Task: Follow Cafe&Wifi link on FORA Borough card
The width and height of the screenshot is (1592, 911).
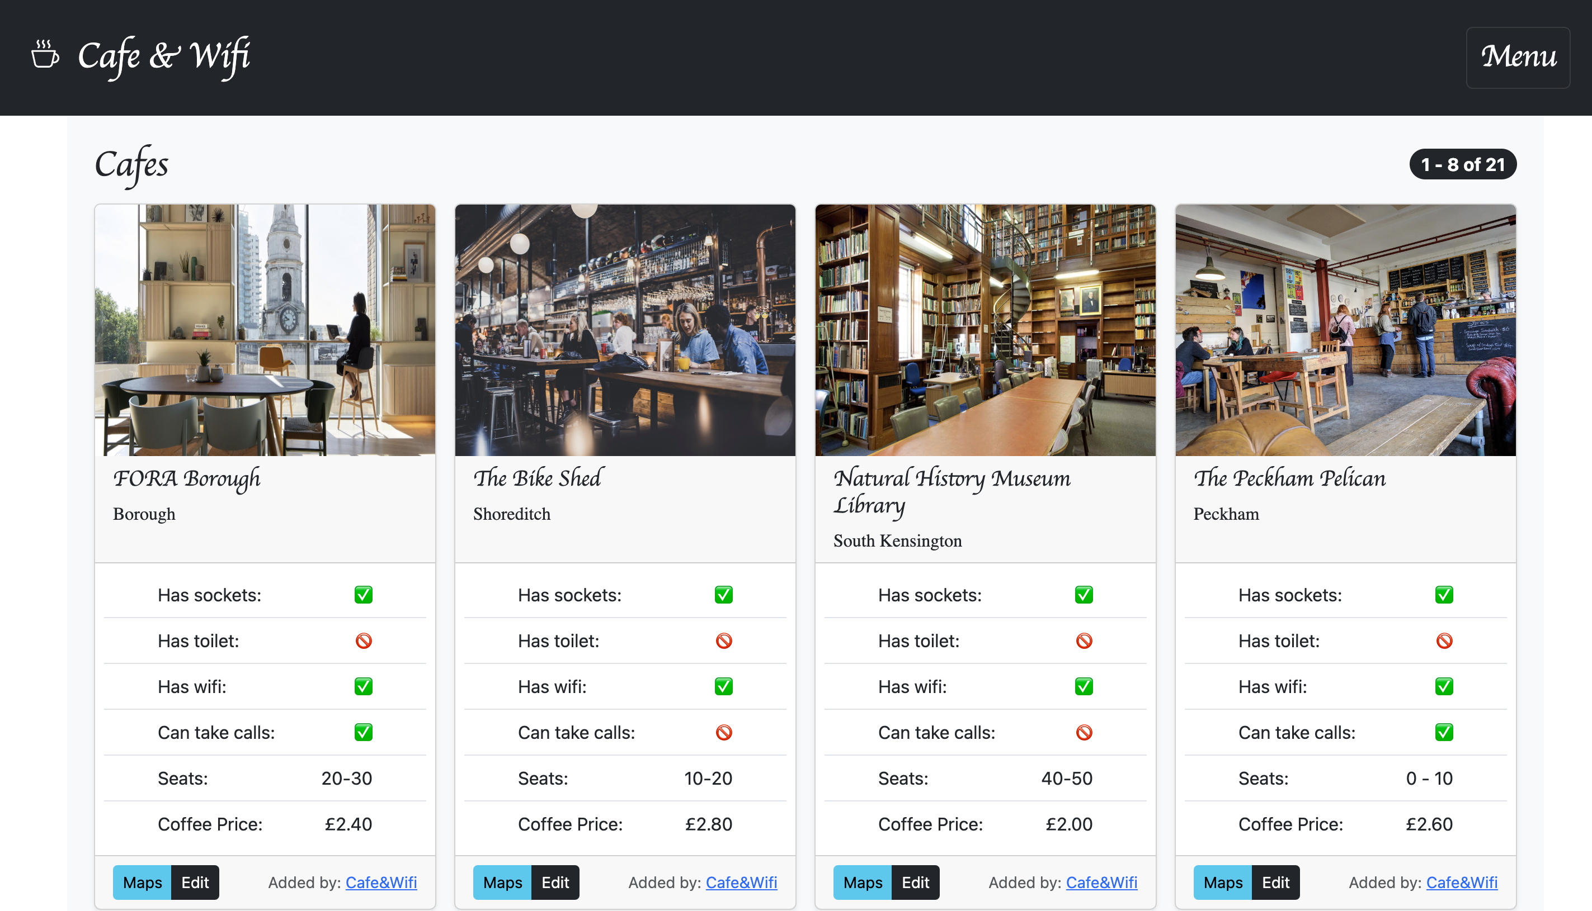Action: 381,882
